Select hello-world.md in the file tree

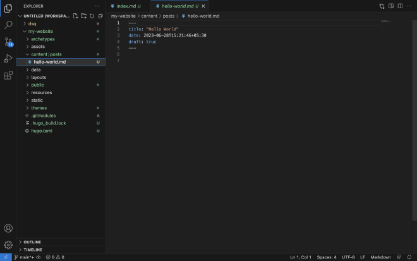click(61, 62)
